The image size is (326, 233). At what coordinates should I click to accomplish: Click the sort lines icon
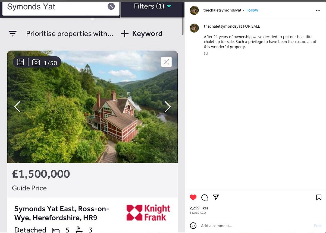(x=13, y=34)
